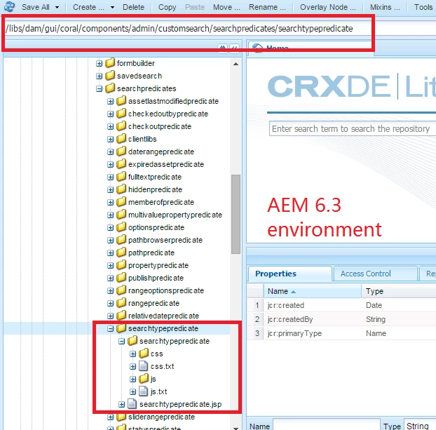
Task: Select the pathbrowserpredicate folder icon
Action: (121, 240)
